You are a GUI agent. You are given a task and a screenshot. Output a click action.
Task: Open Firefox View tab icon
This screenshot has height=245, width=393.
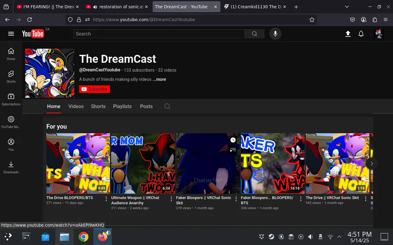point(6,7)
